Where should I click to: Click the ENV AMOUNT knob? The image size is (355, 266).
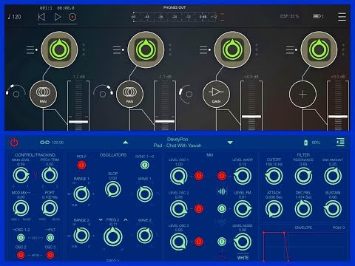(333, 176)
